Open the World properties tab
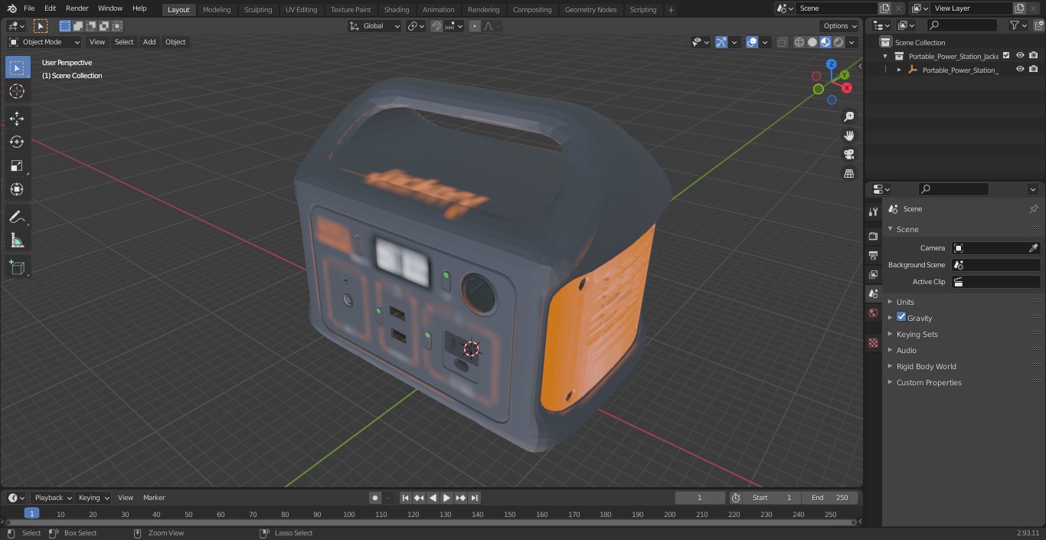 [873, 313]
